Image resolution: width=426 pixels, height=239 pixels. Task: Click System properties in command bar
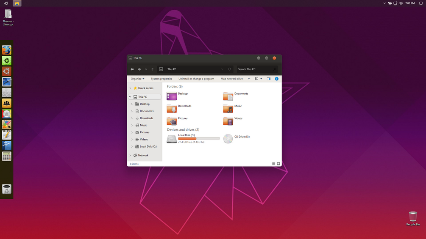point(161,79)
